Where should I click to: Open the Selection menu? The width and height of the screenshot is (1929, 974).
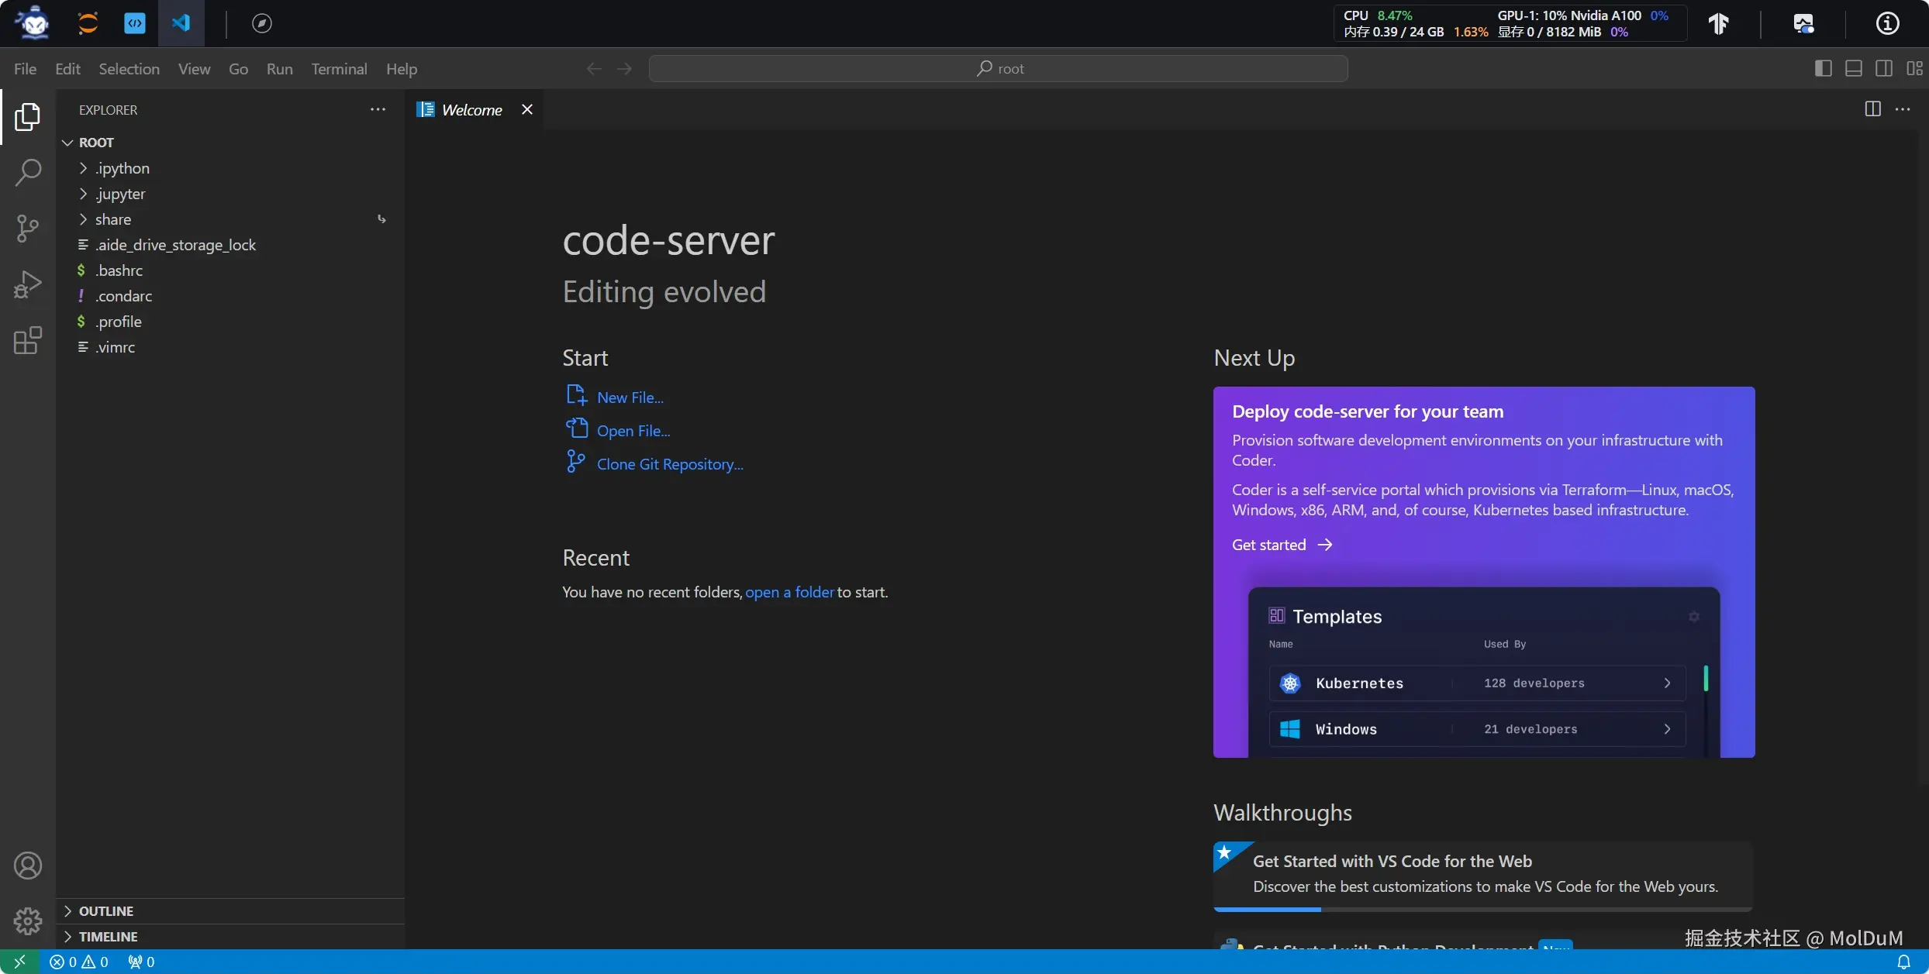129,68
